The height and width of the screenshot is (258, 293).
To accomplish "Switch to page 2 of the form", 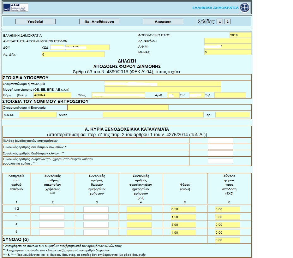I will tap(227, 21).
